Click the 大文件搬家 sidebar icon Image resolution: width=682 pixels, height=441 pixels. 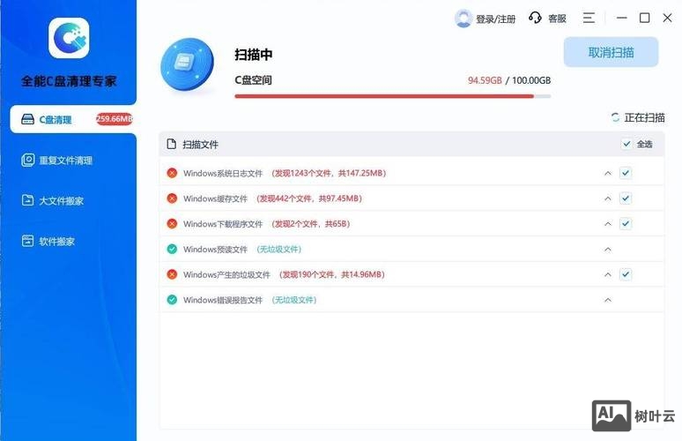pyautogui.click(x=28, y=200)
